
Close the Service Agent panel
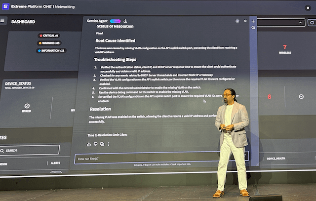[245, 21]
